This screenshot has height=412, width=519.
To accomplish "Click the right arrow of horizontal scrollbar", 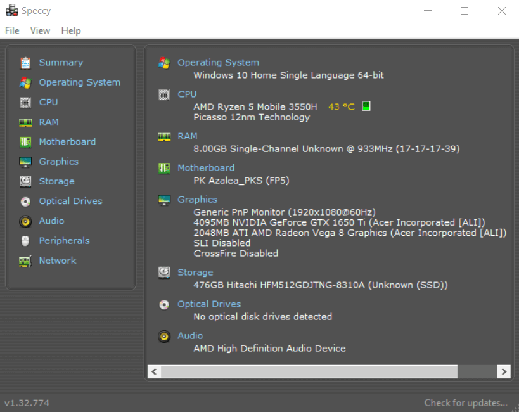I will (504, 371).
